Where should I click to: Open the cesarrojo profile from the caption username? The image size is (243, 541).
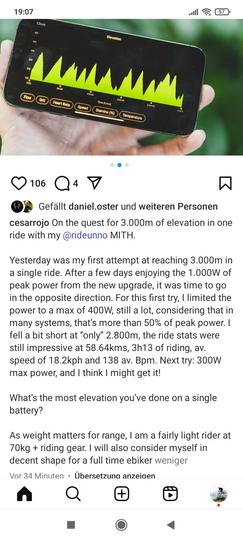[29, 223]
